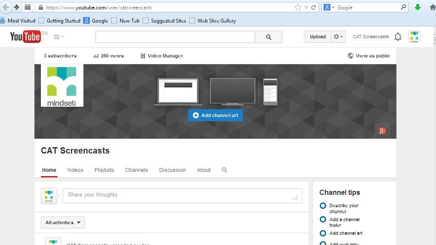Click the resize grip in Share your thoughts box

(x=295, y=197)
